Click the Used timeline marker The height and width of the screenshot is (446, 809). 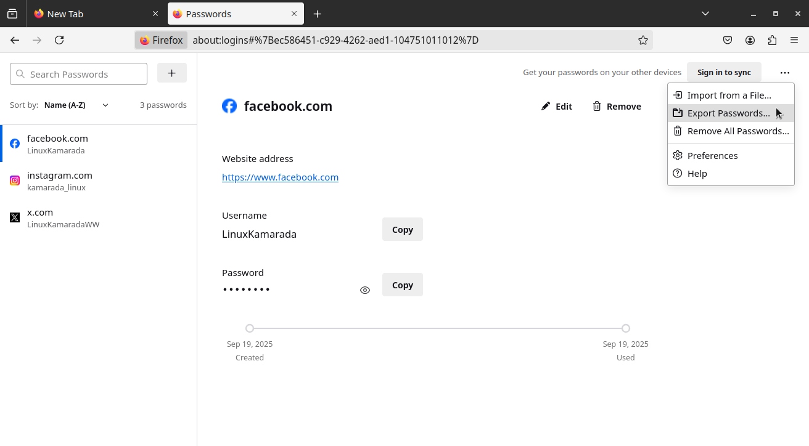tap(626, 328)
